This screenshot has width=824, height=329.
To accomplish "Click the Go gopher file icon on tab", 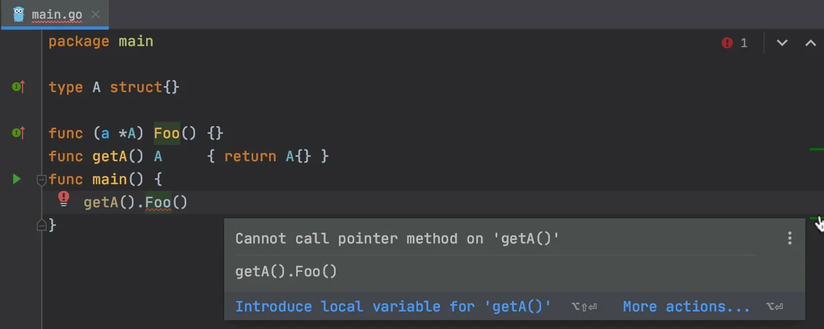I will [x=19, y=14].
